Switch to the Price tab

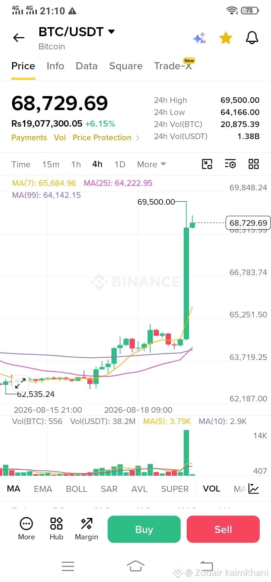coord(23,66)
